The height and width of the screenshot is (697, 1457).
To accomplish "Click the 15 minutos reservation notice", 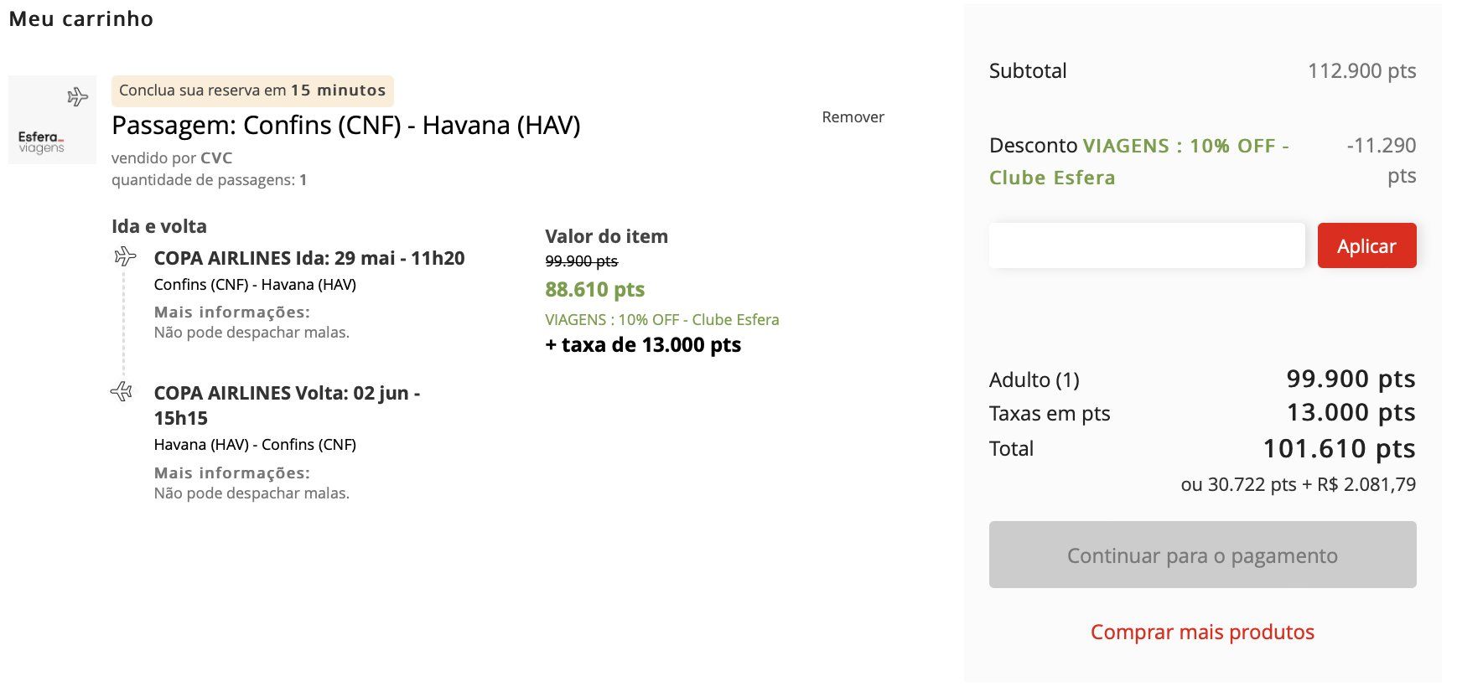I will click(252, 90).
